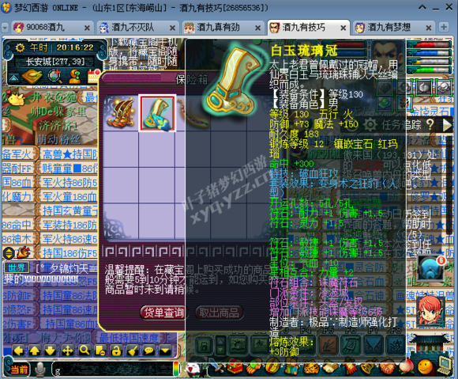Click the padlock icon in chat toolbar
The image size is (458, 379).
117,351
